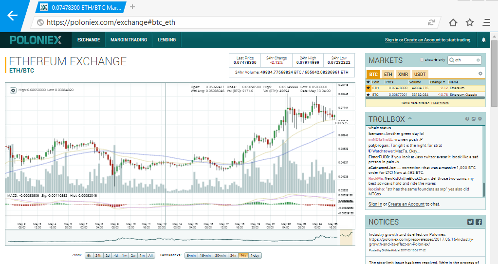Bookmark this page with the star icon

470,22
